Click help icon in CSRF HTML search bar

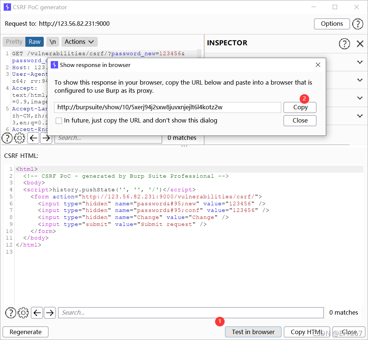(11, 313)
